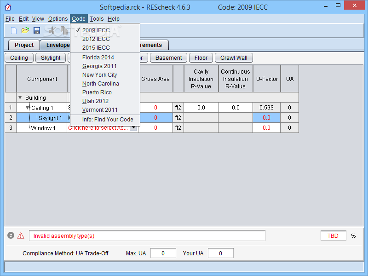The width and height of the screenshot is (368, 276).
Task: Select Puerto Rico code
Action: click(x=105, y=92)
